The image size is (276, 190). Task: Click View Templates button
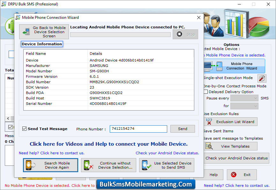click(x=230, y=146)
